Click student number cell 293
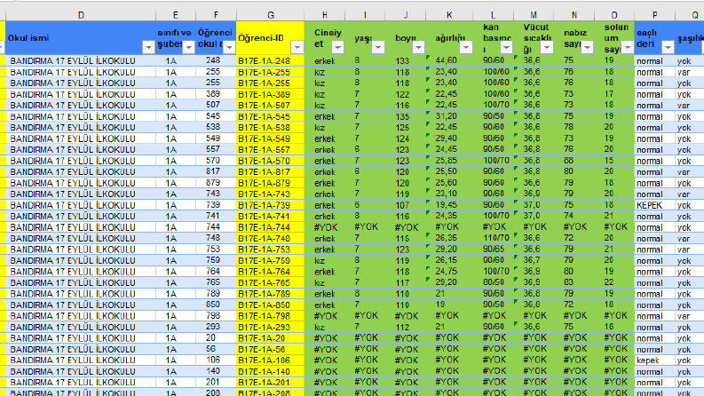The image size is (704, 396). coord(216,327)
